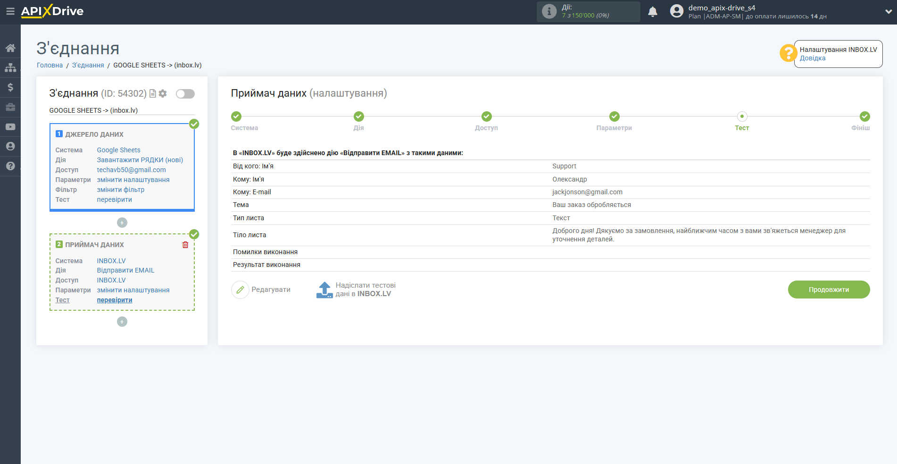Click the user avatar icon
Screen dimensions: 897x464
pos(677,11)
